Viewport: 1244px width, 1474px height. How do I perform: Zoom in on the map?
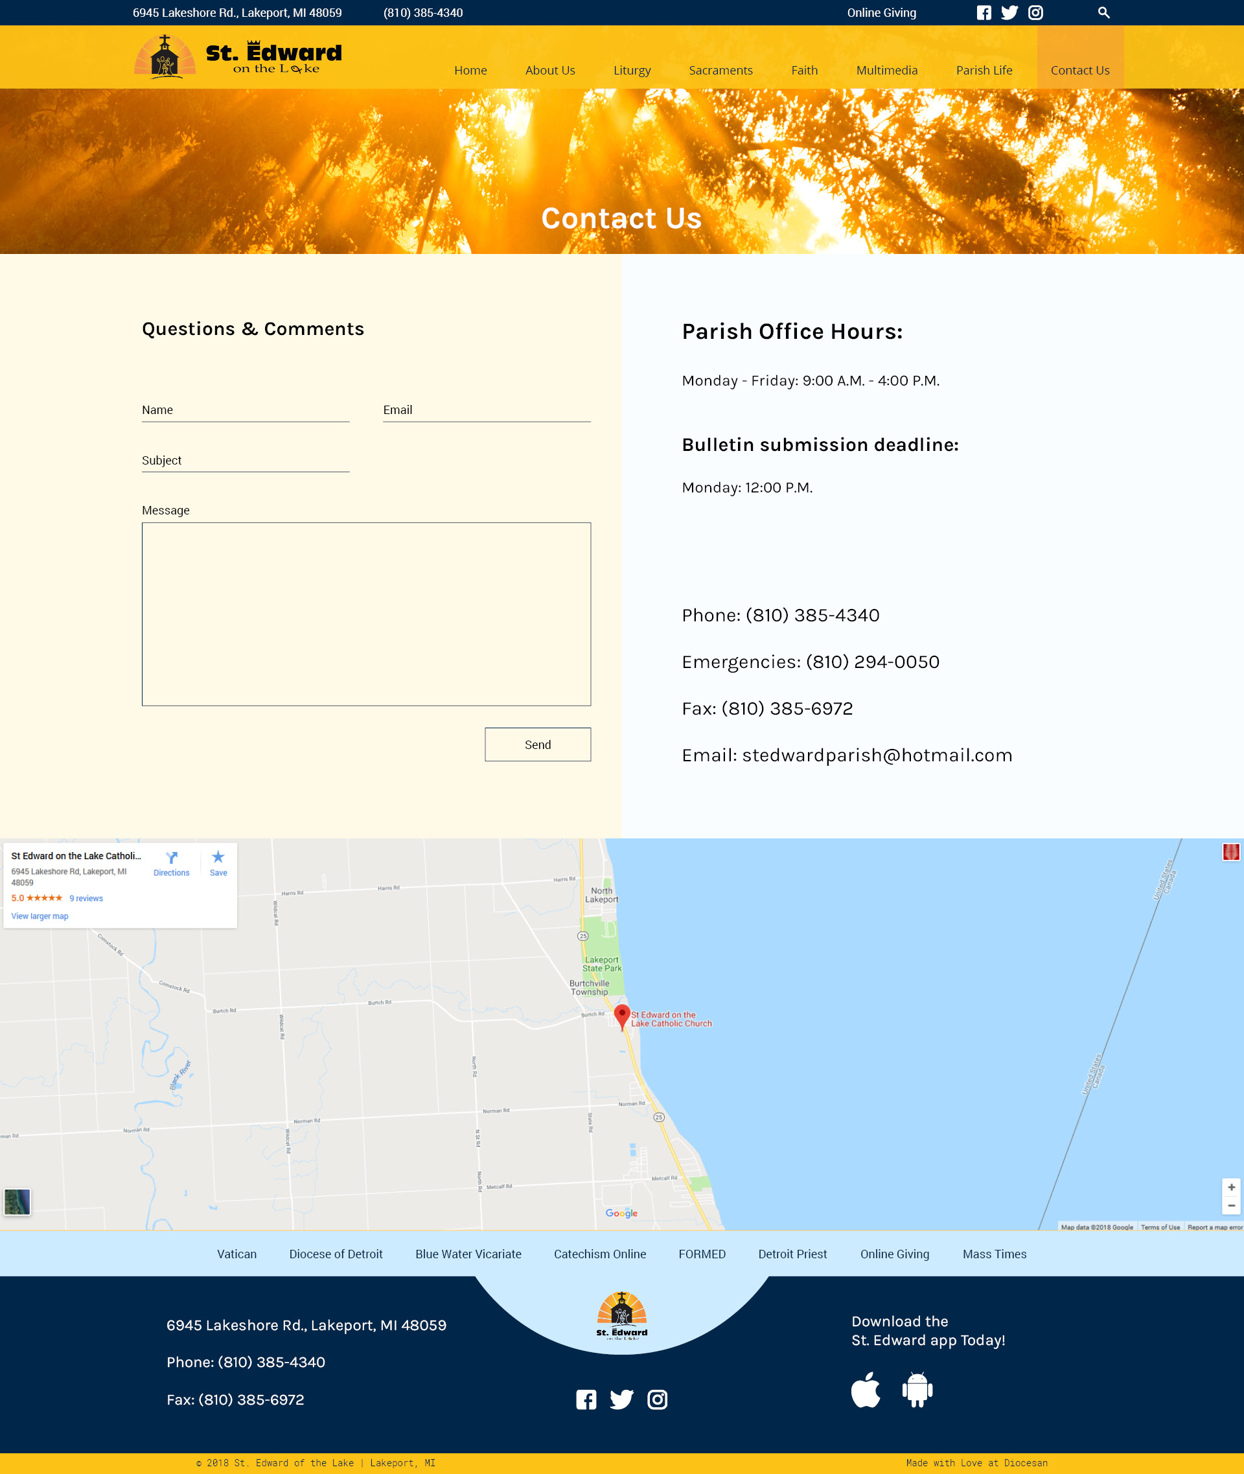coord(1230,1187)
